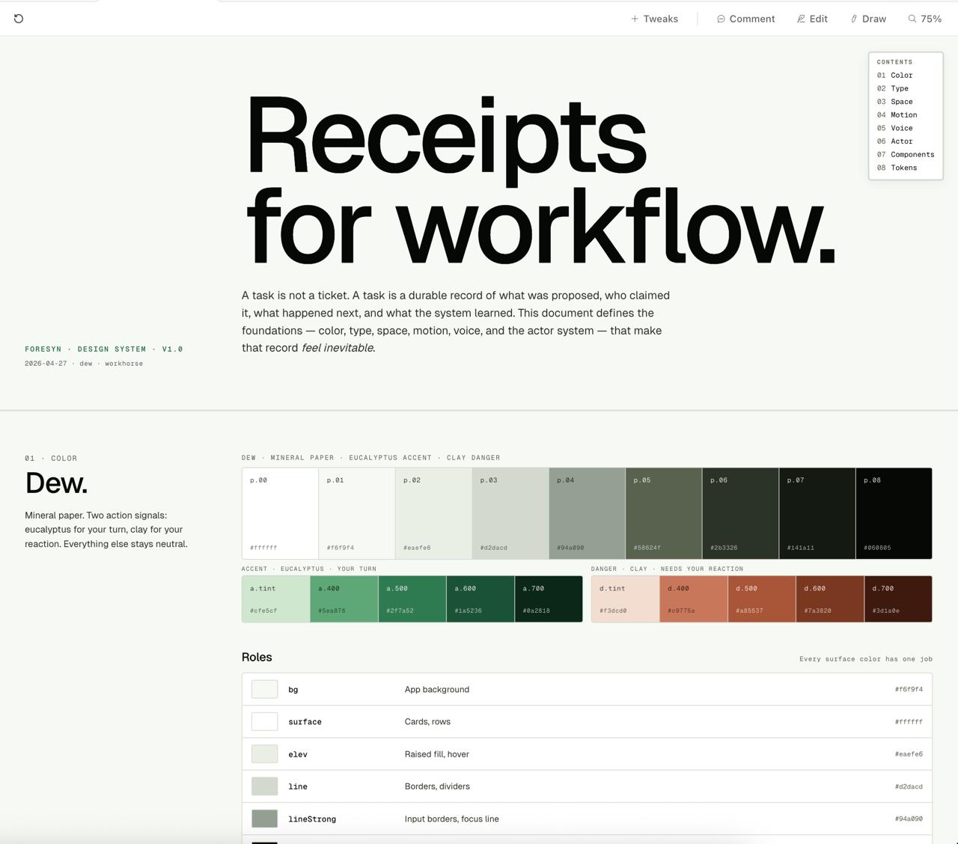This screenshot has width=958, height=844.
Task: Click 'FORESYN · DESIGN SYSTEM · V1.0' label
Action: (104, 349)
